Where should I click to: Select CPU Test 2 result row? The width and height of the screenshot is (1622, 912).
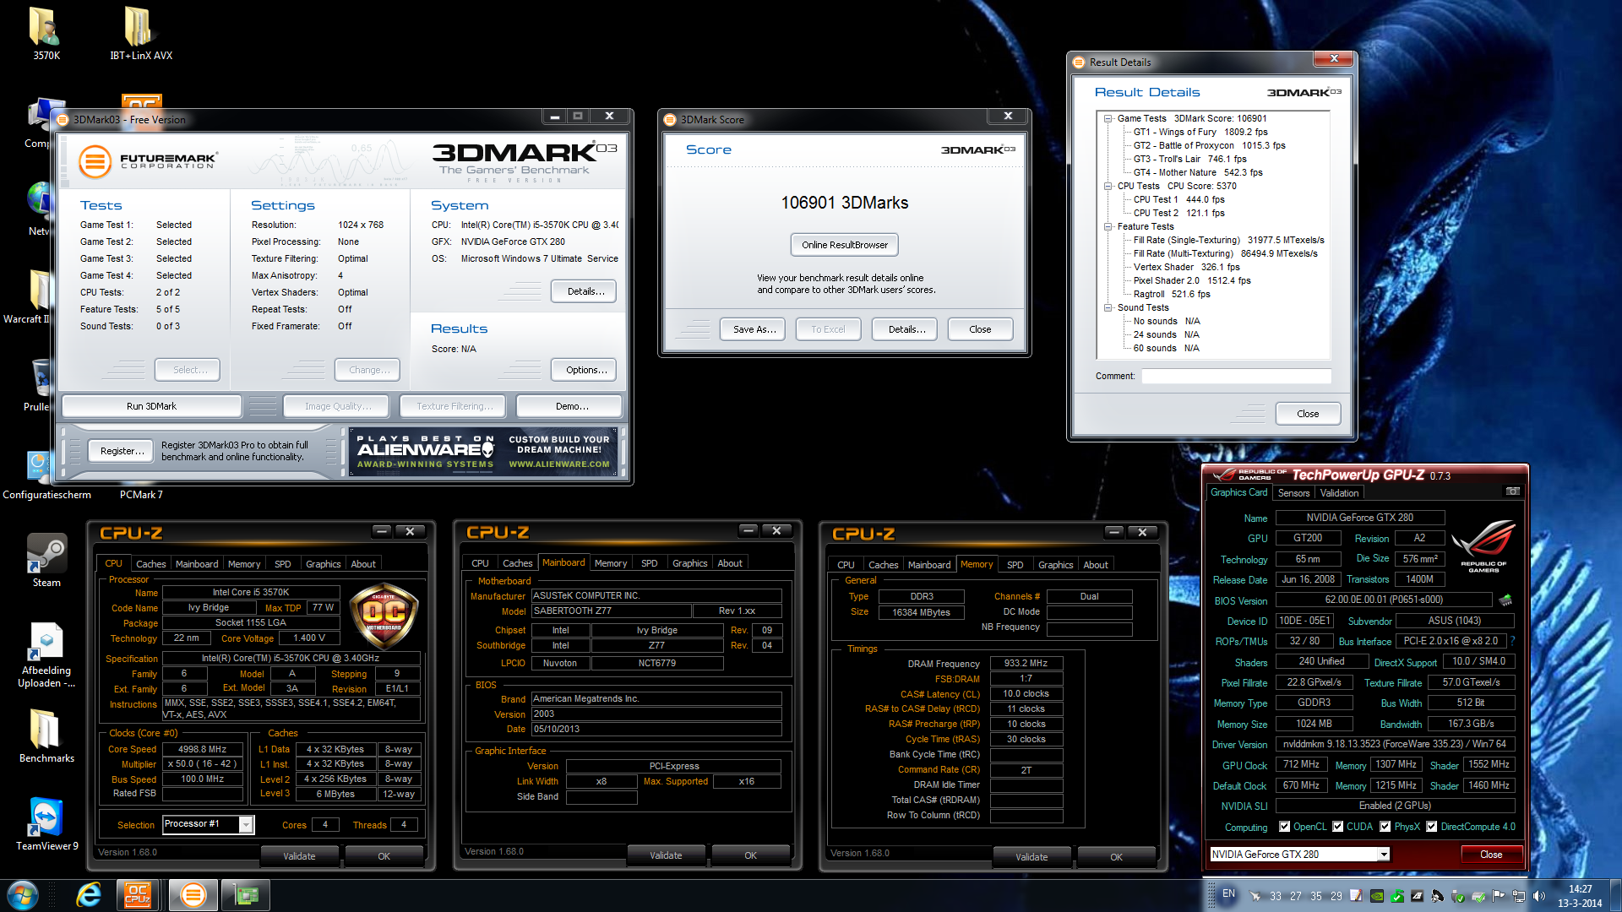click(x=1178, y=213)
